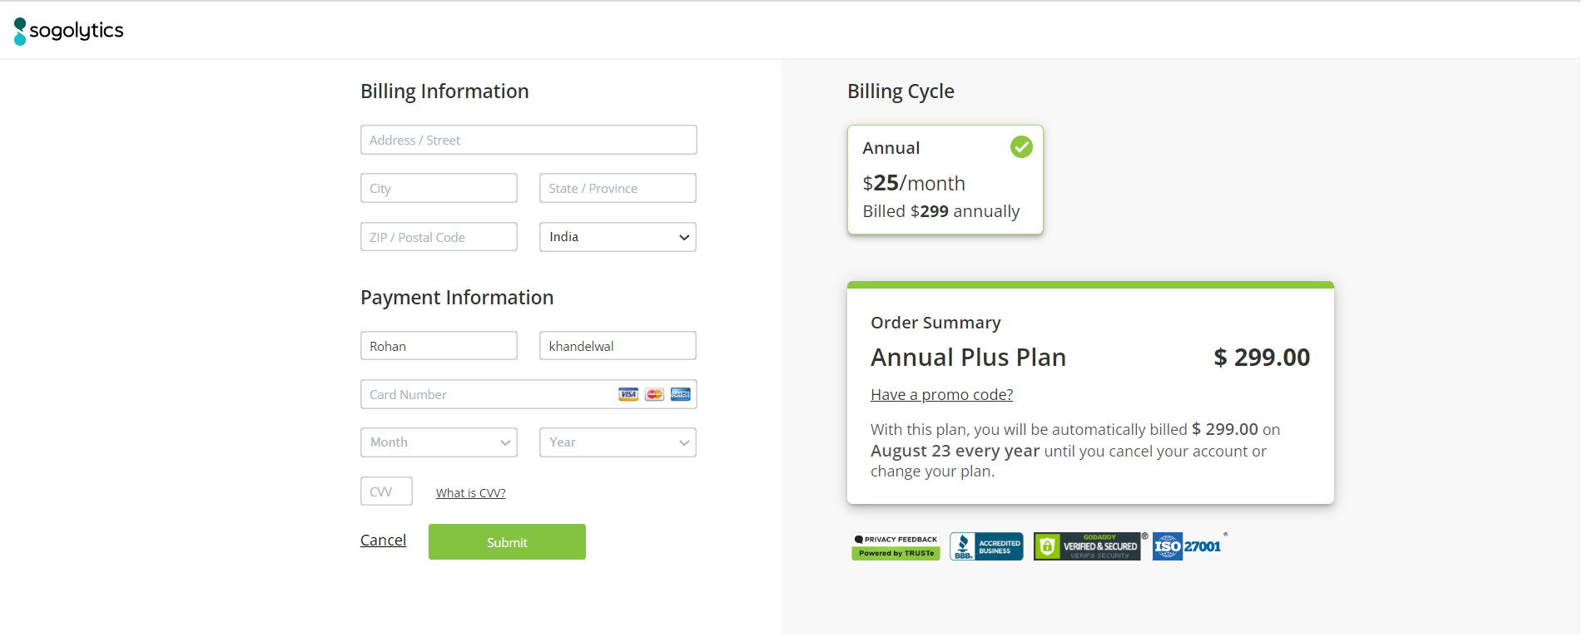Click the 'What is CVV?' link

[x=470, y=493]
